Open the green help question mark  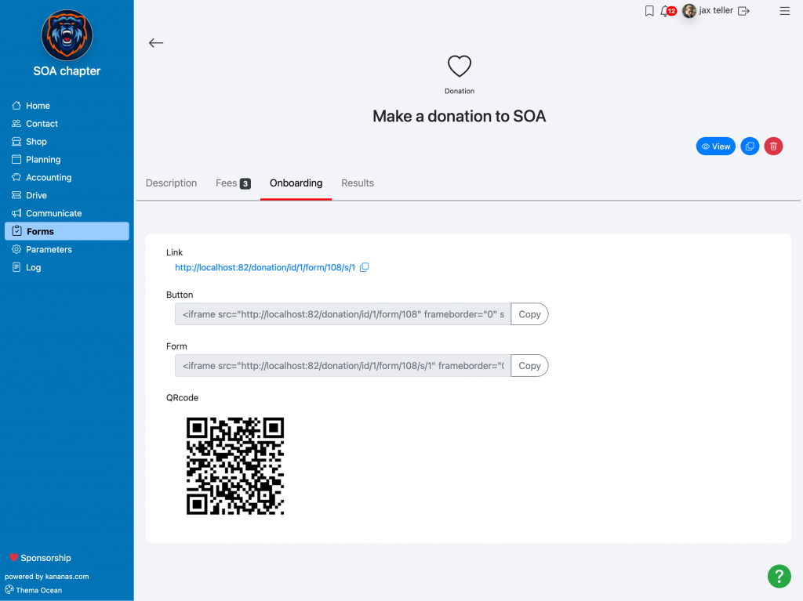(x=779, y=577)
